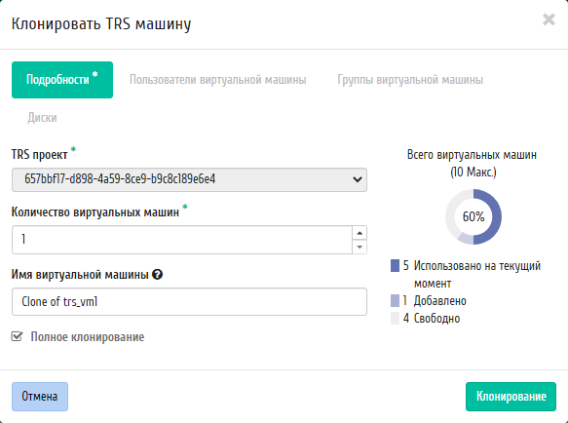Click the Клонирование button
Image resolution: width=568 pixels, height=423 pixels.
tap(511, 397)
